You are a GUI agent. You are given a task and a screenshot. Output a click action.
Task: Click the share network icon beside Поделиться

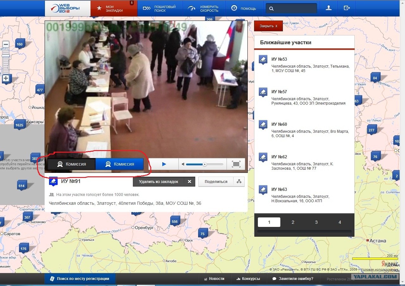(239, 182)
